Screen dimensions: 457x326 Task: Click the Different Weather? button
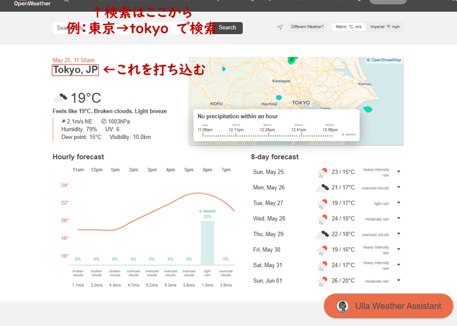(x=307, y=27)
